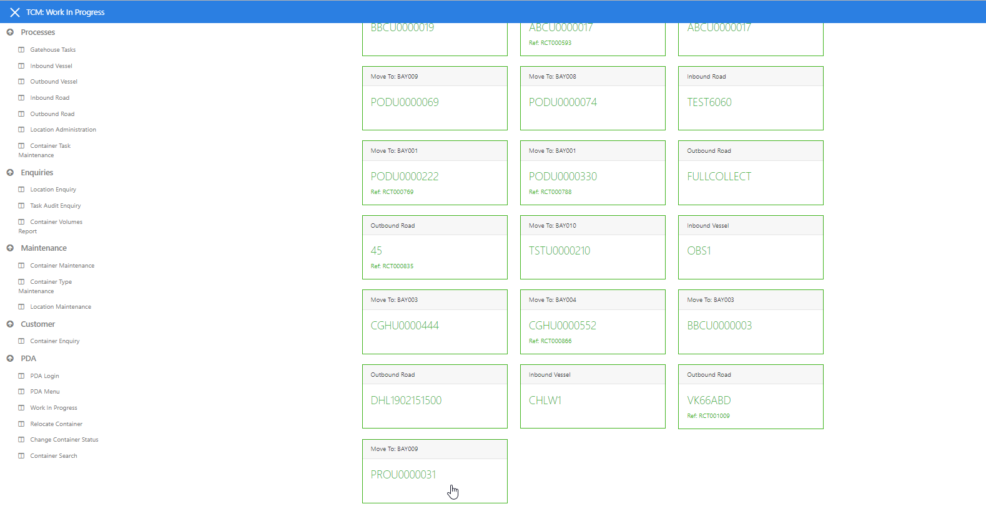
Task: Open Change Container Status link
Action: tap(64, 440)
